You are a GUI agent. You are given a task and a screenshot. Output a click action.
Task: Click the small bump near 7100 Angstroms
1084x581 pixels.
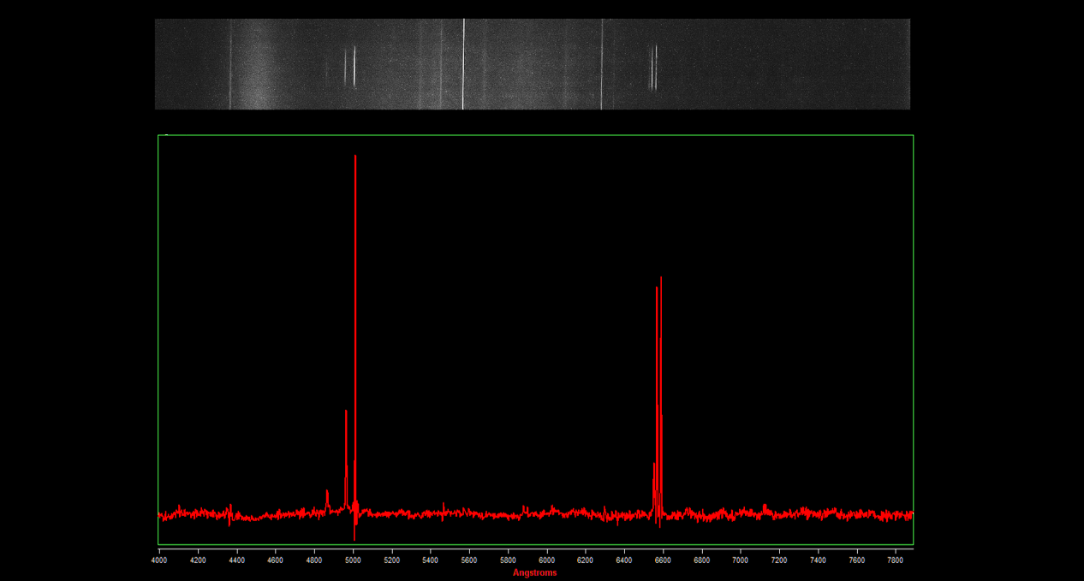tap(764, 507)
